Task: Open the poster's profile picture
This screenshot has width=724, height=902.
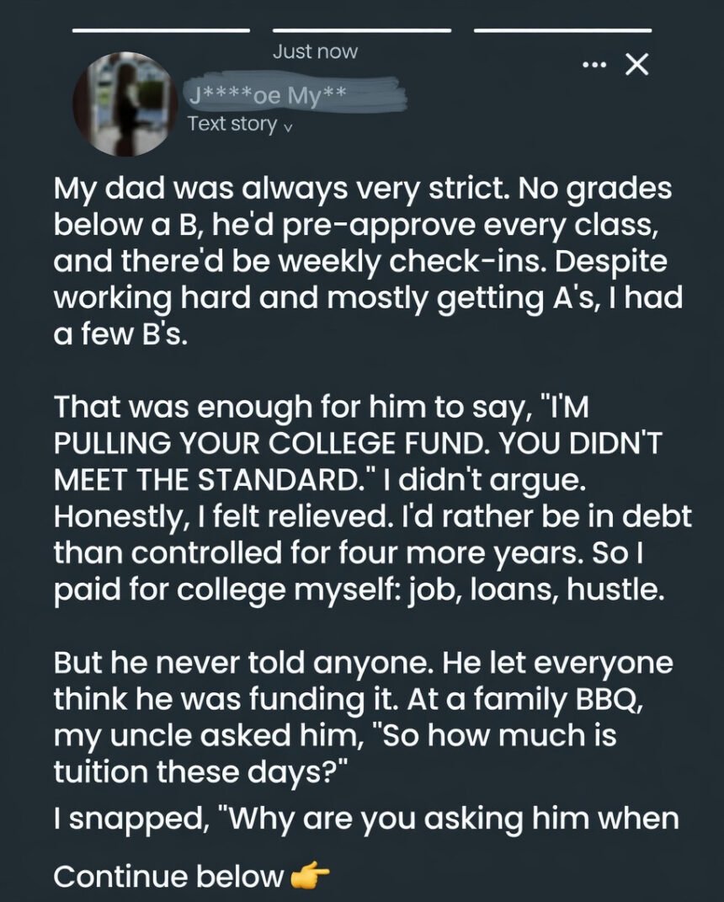Action: [126, 104]
